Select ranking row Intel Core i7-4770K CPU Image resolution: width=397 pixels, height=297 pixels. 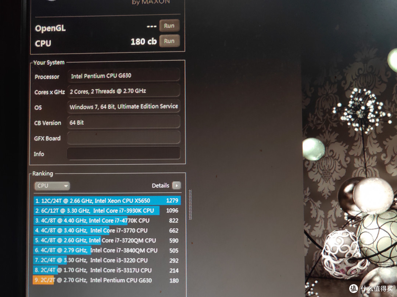pyautogui.click(x=107, y=220)
